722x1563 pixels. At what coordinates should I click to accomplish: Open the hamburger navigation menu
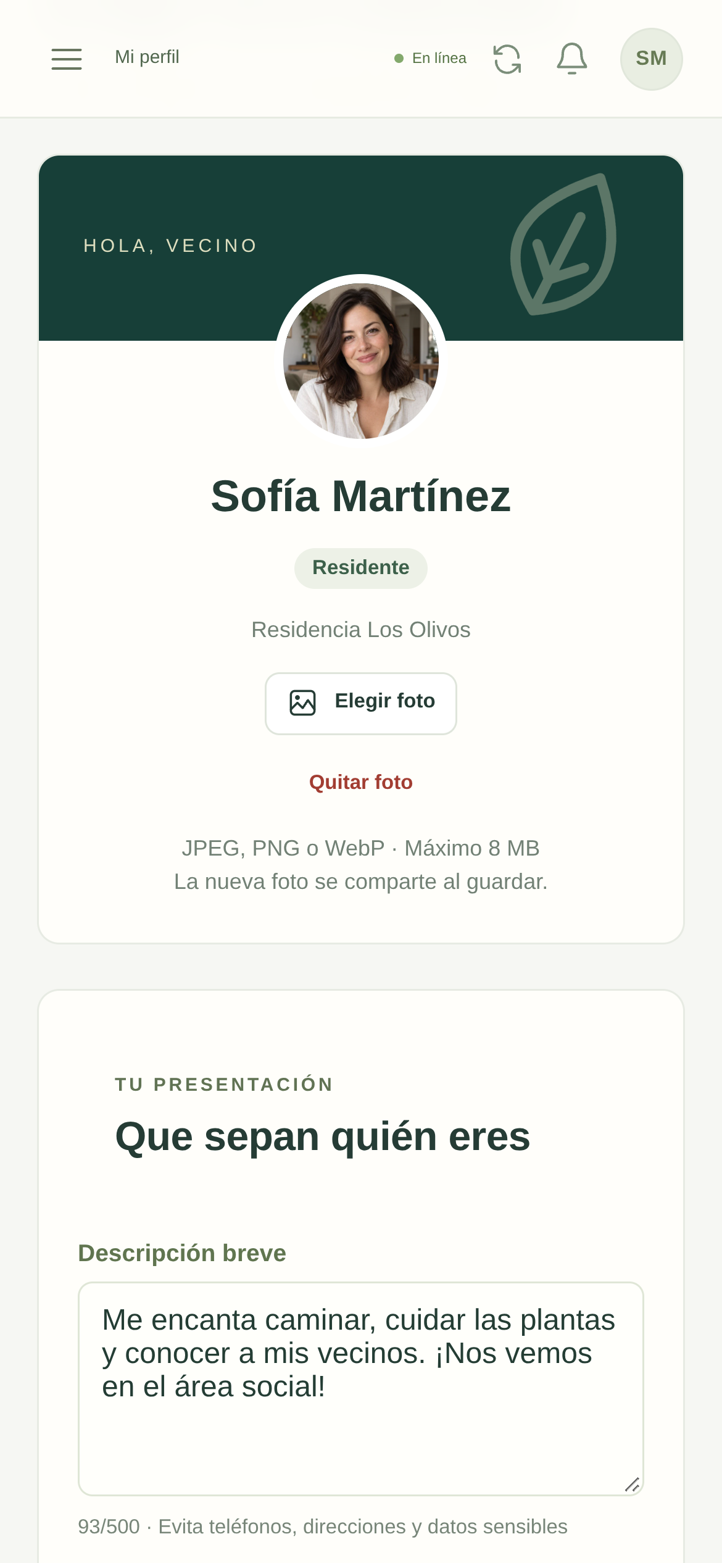tap(67, 59)
